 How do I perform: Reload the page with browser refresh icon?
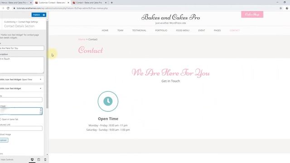click(x=8, y=8)
